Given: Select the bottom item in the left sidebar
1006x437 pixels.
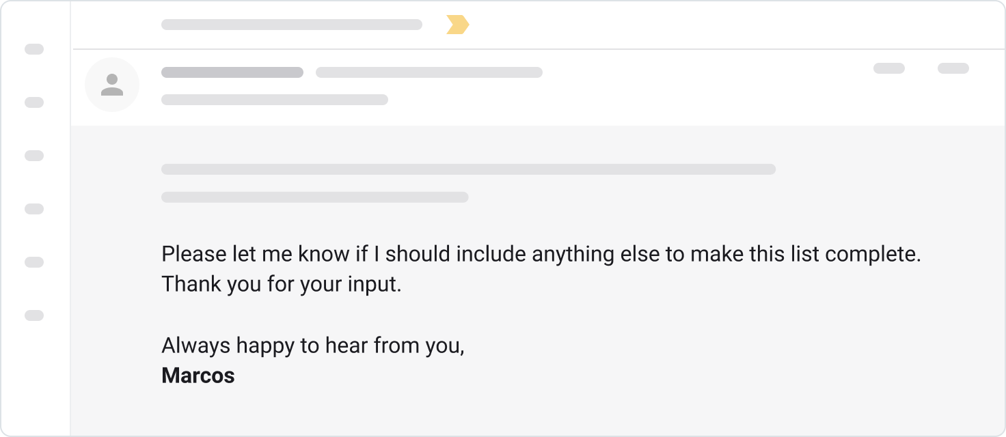Looking at the screenshot, I should coord(34,315).
